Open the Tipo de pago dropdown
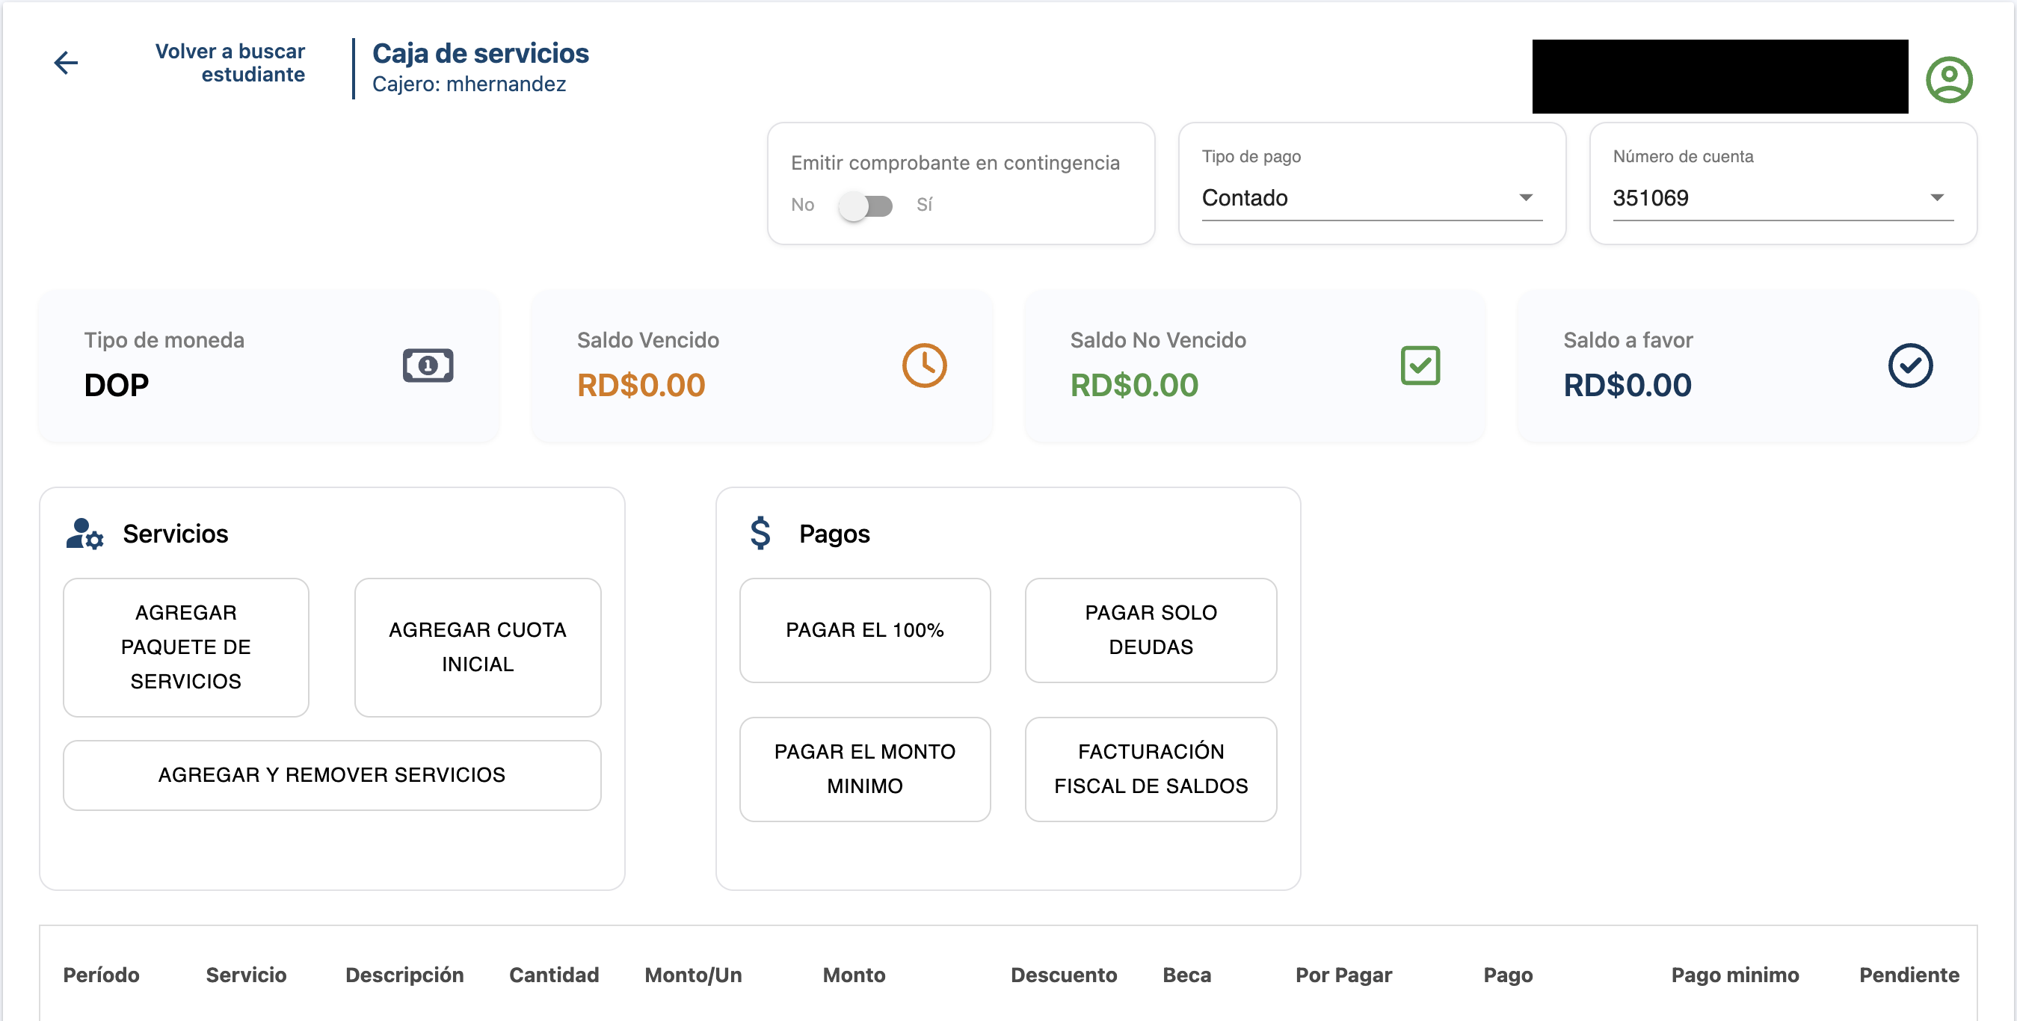 [1371, 198]
